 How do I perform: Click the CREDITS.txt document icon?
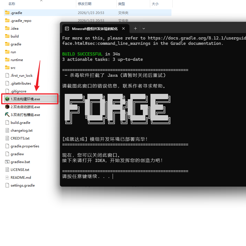pos(7,138)
